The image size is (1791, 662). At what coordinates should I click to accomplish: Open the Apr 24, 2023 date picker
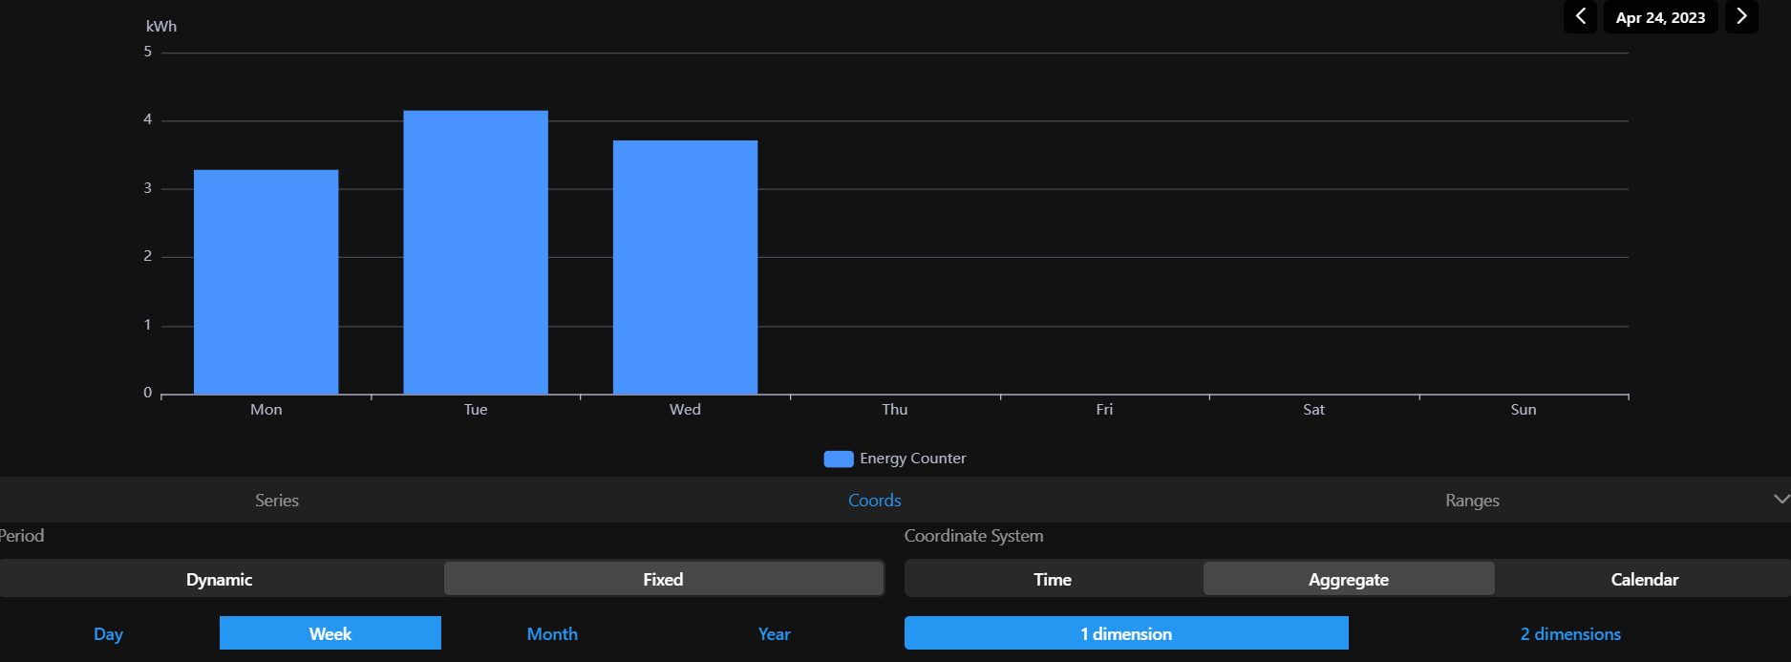point(1660,17)
